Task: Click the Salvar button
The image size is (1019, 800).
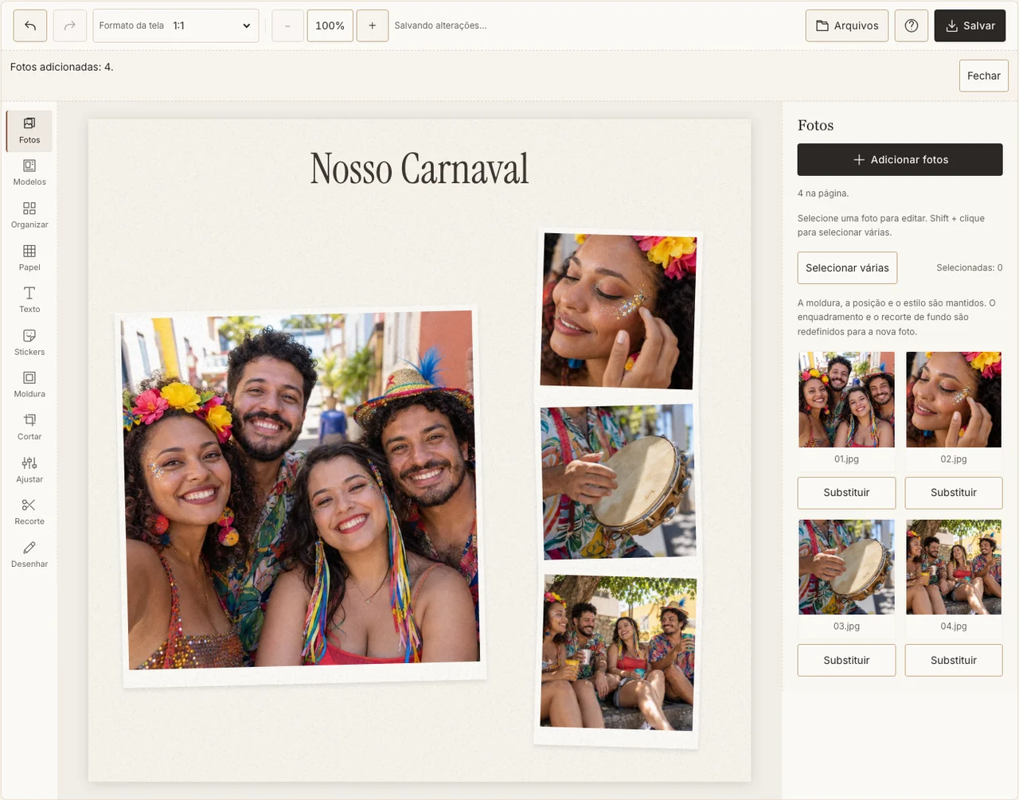Action: click(970, 25)
